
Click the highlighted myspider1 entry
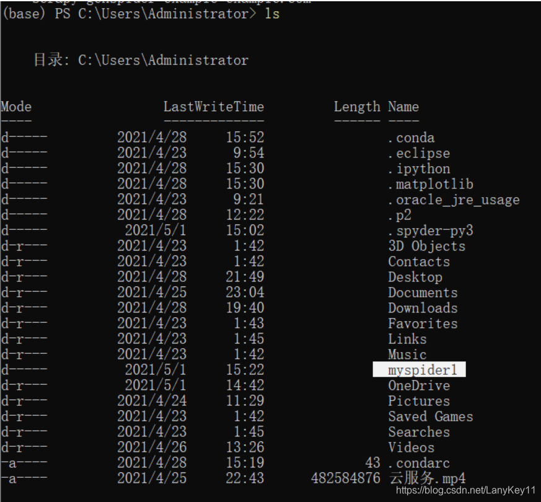pos(419,369)
